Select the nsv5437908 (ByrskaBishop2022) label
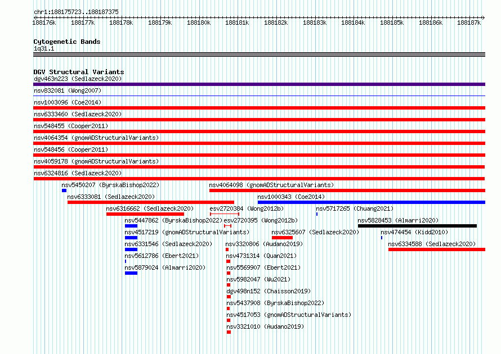Viewport: 501px width, 354px height. [275, 303]
